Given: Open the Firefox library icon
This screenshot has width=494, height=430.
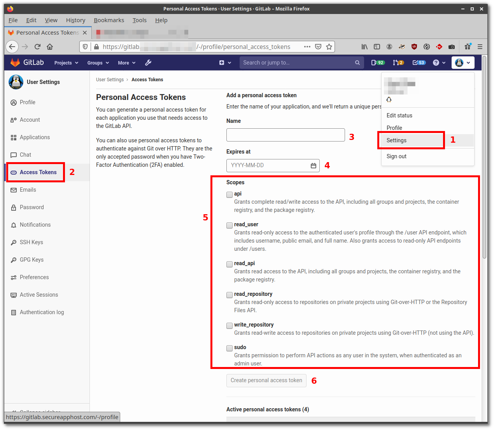Looking at the screenshot, I should pos(364,46).
